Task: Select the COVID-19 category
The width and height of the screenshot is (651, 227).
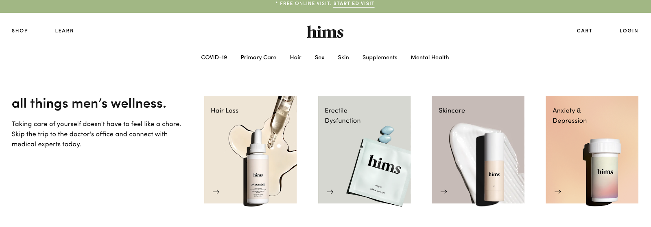Action: tap(214, 57)
